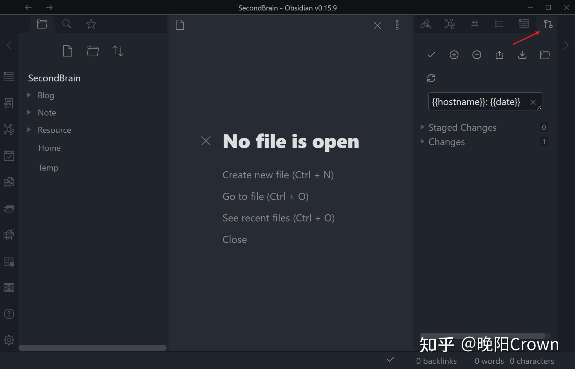Switch to the search tab
Viewport: 575px width, 369px height.
(66, 24)
